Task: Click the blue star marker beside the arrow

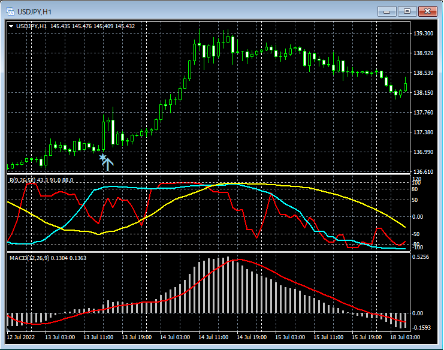Action: point(102,157)
